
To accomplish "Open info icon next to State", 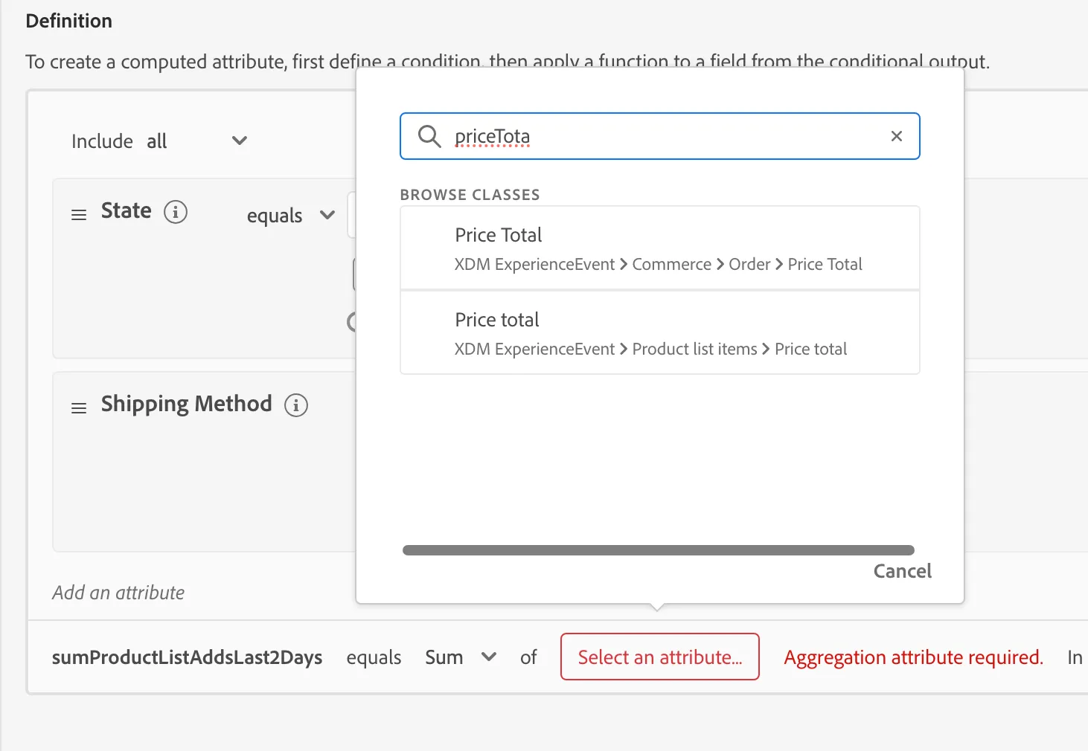I will [176, 212].
